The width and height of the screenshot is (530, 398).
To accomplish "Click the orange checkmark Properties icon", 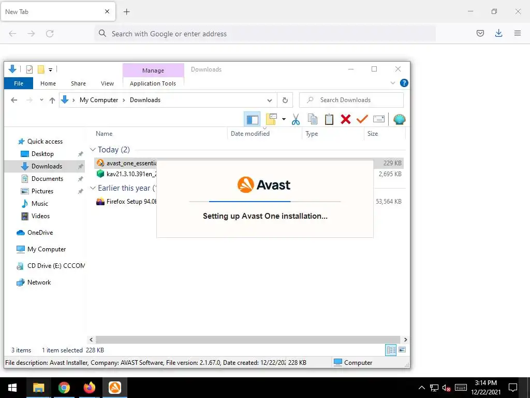I will [x=362, y=119].
